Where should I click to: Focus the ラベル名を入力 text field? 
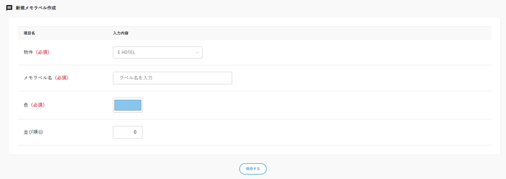tap(172, 78)
